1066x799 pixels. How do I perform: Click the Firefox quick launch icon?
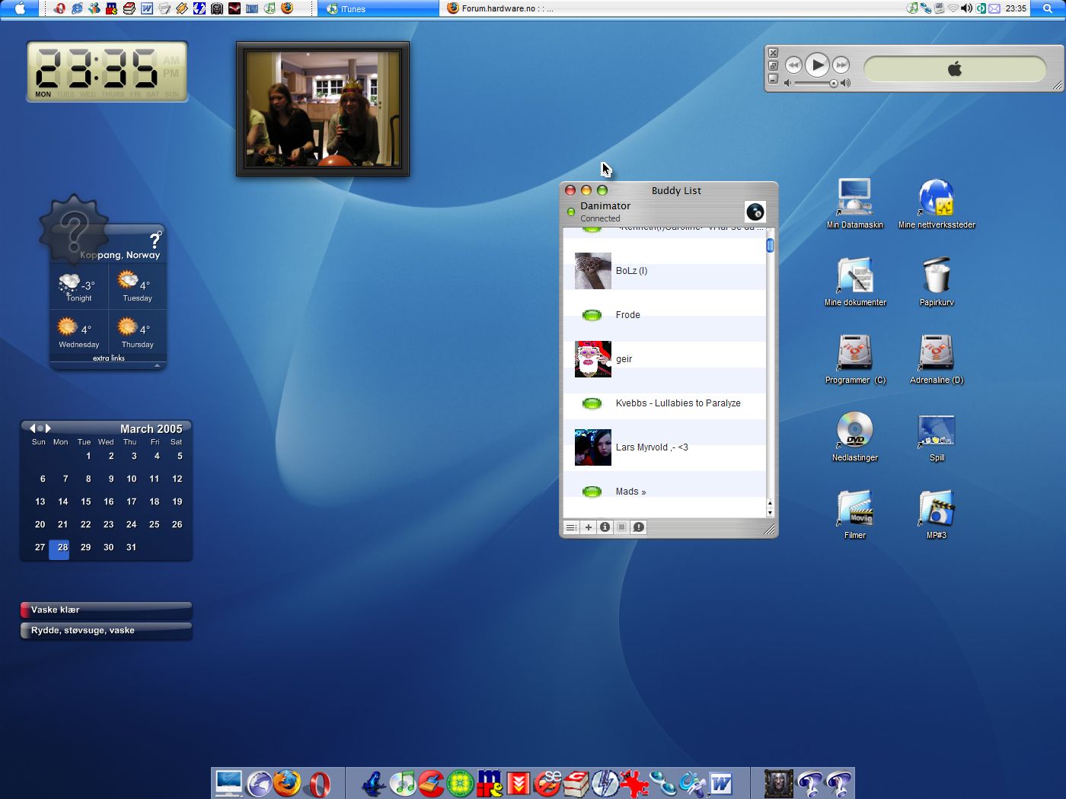tap(287, 8)
